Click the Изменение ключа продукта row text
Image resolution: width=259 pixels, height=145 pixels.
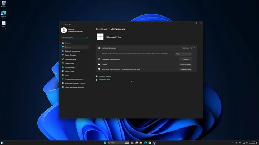click(x=111, y=59)
